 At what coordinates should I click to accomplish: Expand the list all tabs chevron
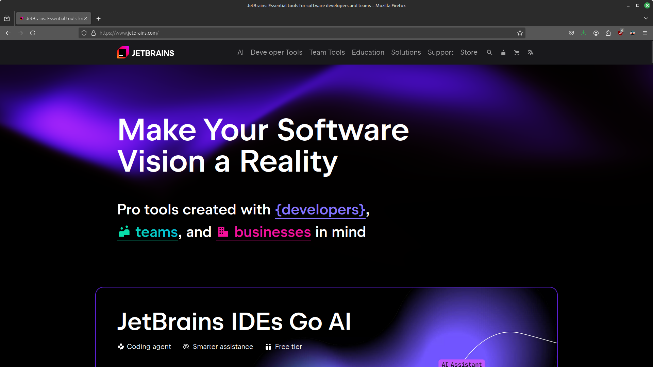point(646,18)
